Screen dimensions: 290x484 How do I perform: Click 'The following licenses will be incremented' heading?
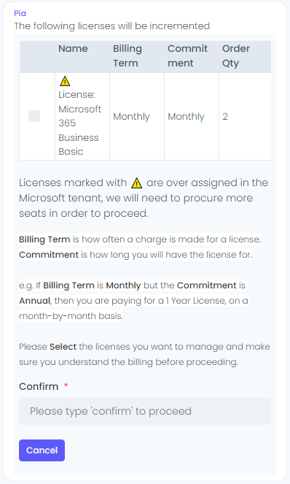[112, 26]
